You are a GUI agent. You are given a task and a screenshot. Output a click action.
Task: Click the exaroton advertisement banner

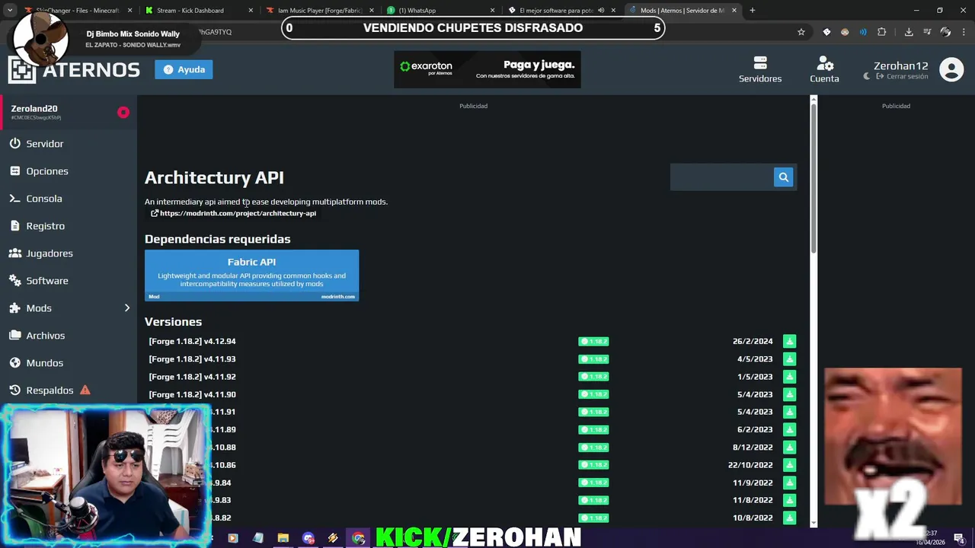pos(487,69)
